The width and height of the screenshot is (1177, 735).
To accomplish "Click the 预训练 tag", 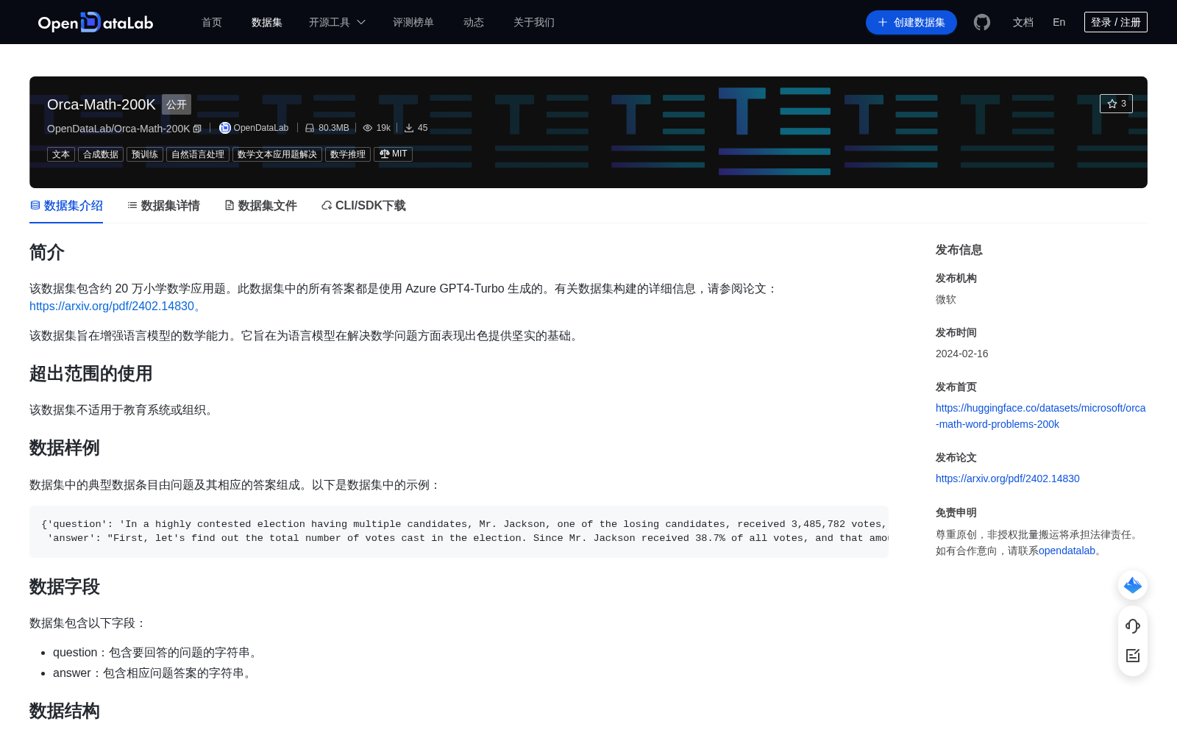I will (x=145, y=154).
